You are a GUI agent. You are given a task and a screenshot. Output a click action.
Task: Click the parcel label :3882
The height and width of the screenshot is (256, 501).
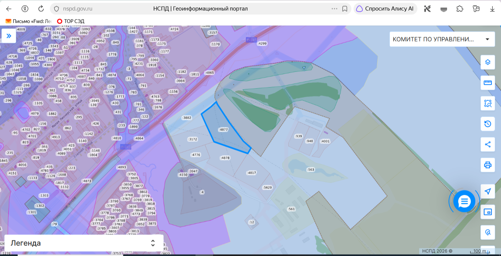187,118
